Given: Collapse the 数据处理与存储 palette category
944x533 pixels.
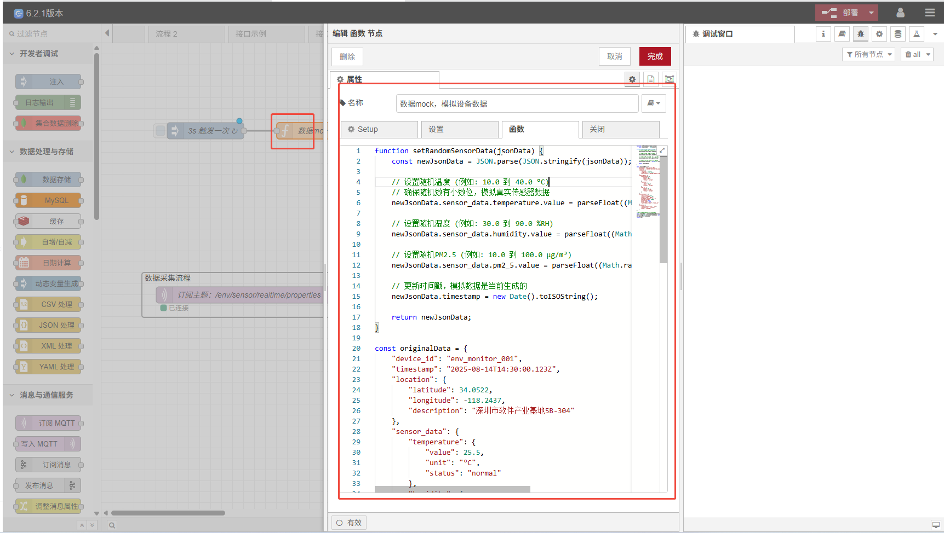Looking at the screenshot, I should 47,152.
